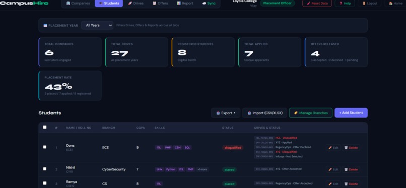406x188 pixels.
Task: Click the Placement Officer role badge
Action: pyautogui.click(x=278, y=4)
